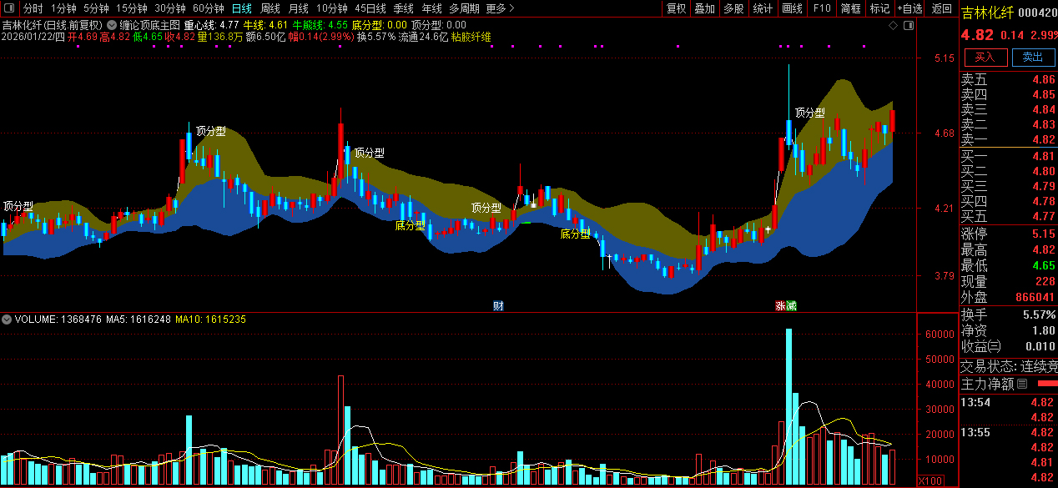Click the 叠加 overlay button
This screenshot has width=1058, height=488.
pos(705,8)
